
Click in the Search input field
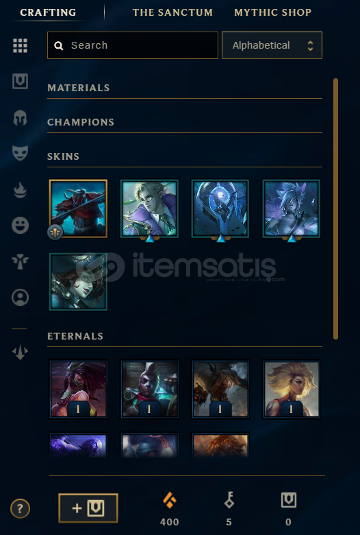pyautogui.click(x=133, y=45)
